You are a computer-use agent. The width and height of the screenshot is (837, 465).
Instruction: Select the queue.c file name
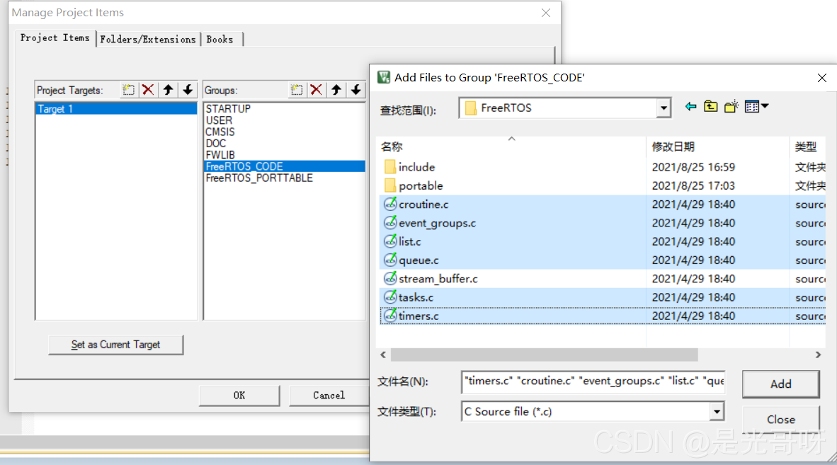[x=418, y=260]
